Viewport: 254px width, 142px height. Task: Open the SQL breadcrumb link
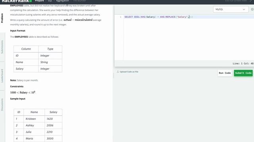coord(50,1)
